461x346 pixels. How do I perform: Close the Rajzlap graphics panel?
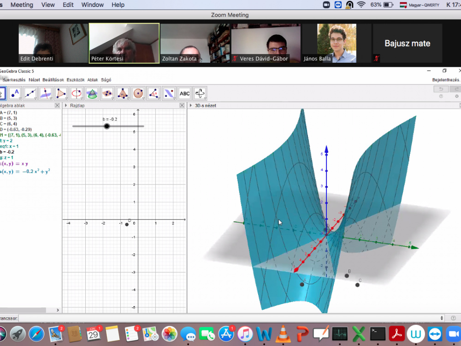(x=182, y=106)
